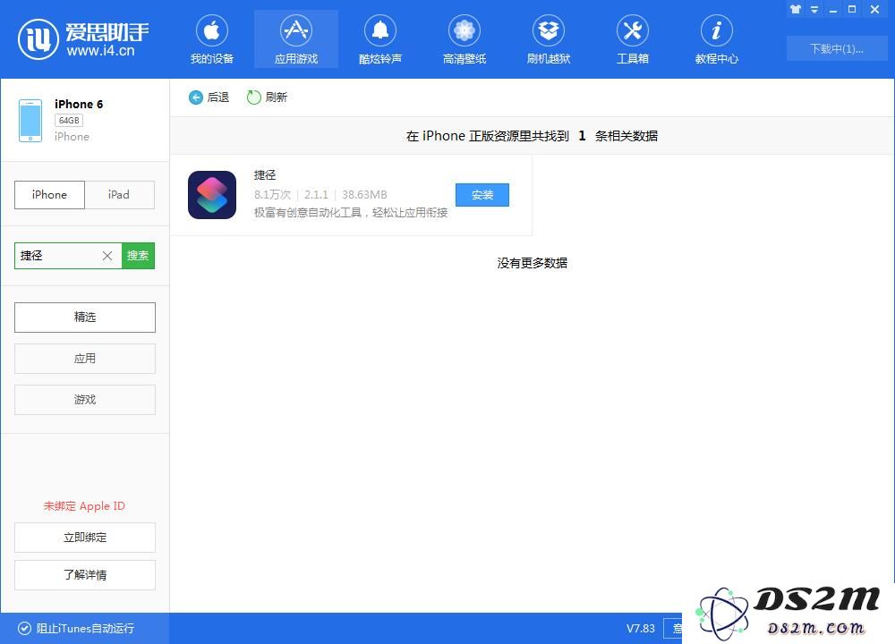Click the 捷径 Shortcuts app icon
This screenshot has height=644, width=895.
click(x=212, y=194)
